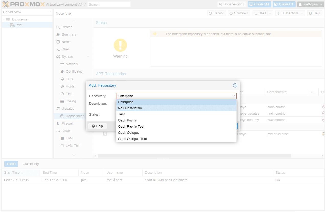Open Server View selector

[x=27, y=12]
